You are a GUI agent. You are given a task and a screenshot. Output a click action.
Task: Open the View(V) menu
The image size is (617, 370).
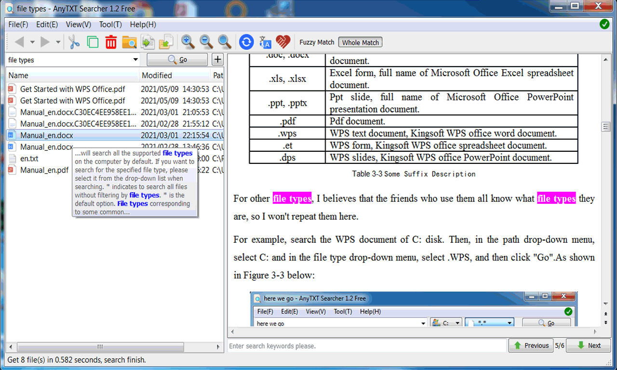click(78, 25)
